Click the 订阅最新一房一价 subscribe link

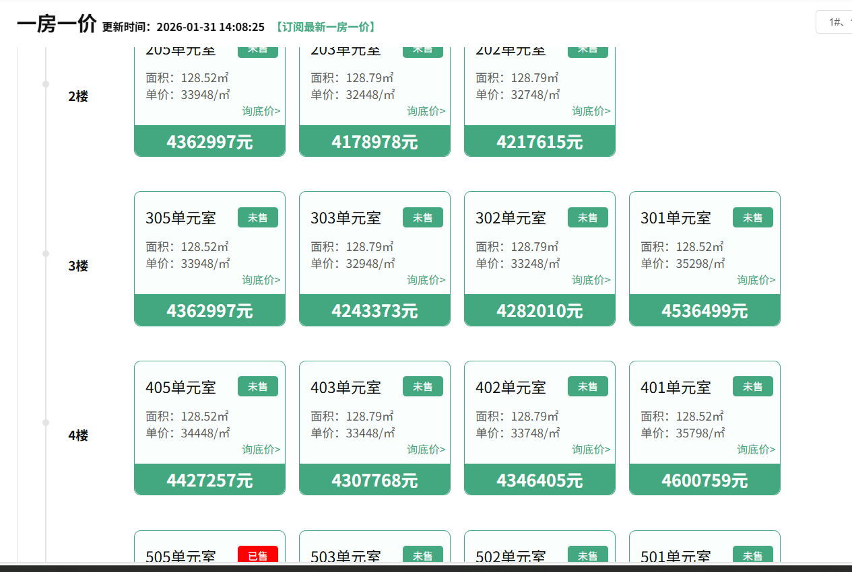325,27
